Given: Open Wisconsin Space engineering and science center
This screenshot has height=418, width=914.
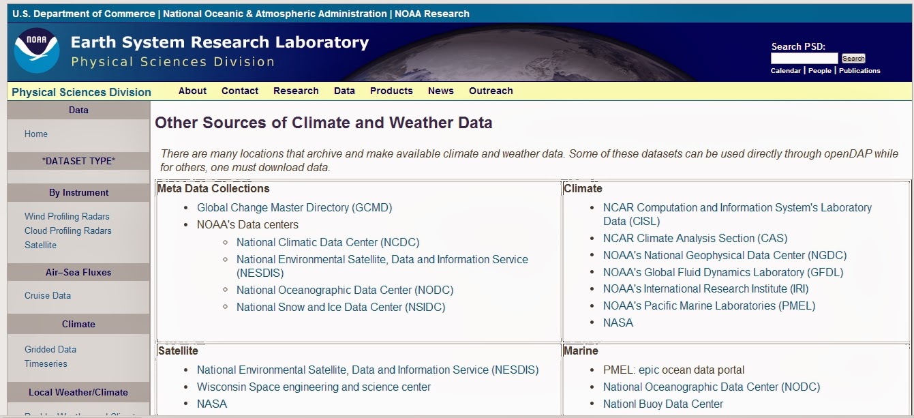Looking at the screenshot, I should (314, 387).
